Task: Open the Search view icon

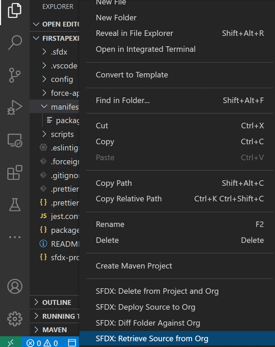Action: coord(15,42)
